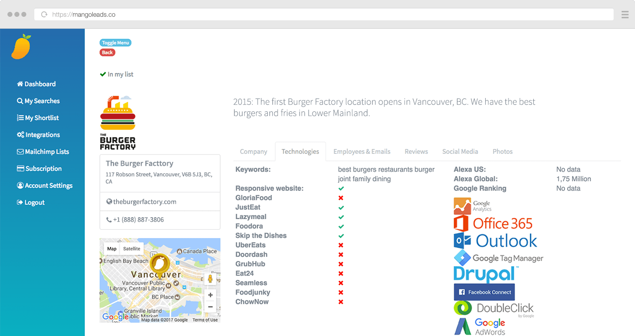Viewport: 635px width, 336px height.
Task: Open the Subscription page
Action: click(x=39, y=169)
